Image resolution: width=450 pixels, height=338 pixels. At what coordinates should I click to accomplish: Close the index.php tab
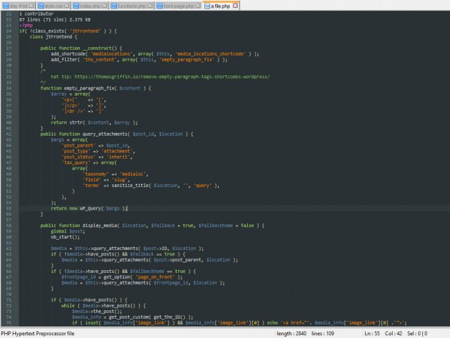point(105,6)
